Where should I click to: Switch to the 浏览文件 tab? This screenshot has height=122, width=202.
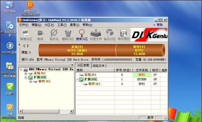tap(98, 66)
